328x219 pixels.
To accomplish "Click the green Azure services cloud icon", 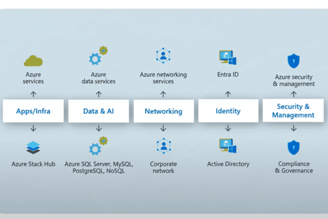I will [x=34, y=60].
